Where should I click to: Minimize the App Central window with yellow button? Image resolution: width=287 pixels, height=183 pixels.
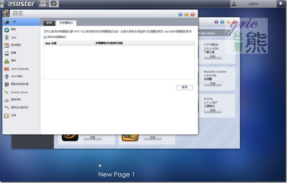(x=228, y=22)
